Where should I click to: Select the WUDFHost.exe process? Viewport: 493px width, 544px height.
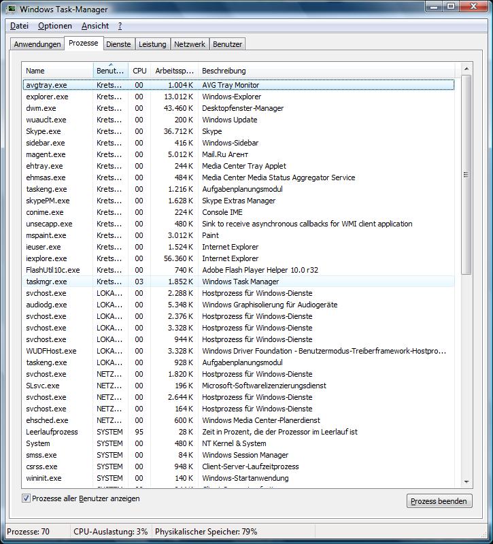(x=239, y=351)
